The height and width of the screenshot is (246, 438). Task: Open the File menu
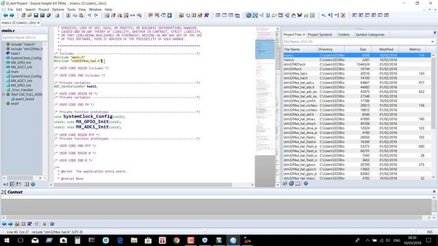point(10,10)
